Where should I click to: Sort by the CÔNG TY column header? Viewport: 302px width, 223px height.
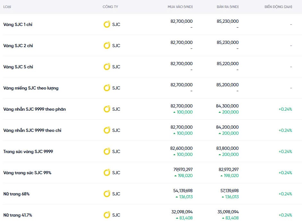(110, 7)
